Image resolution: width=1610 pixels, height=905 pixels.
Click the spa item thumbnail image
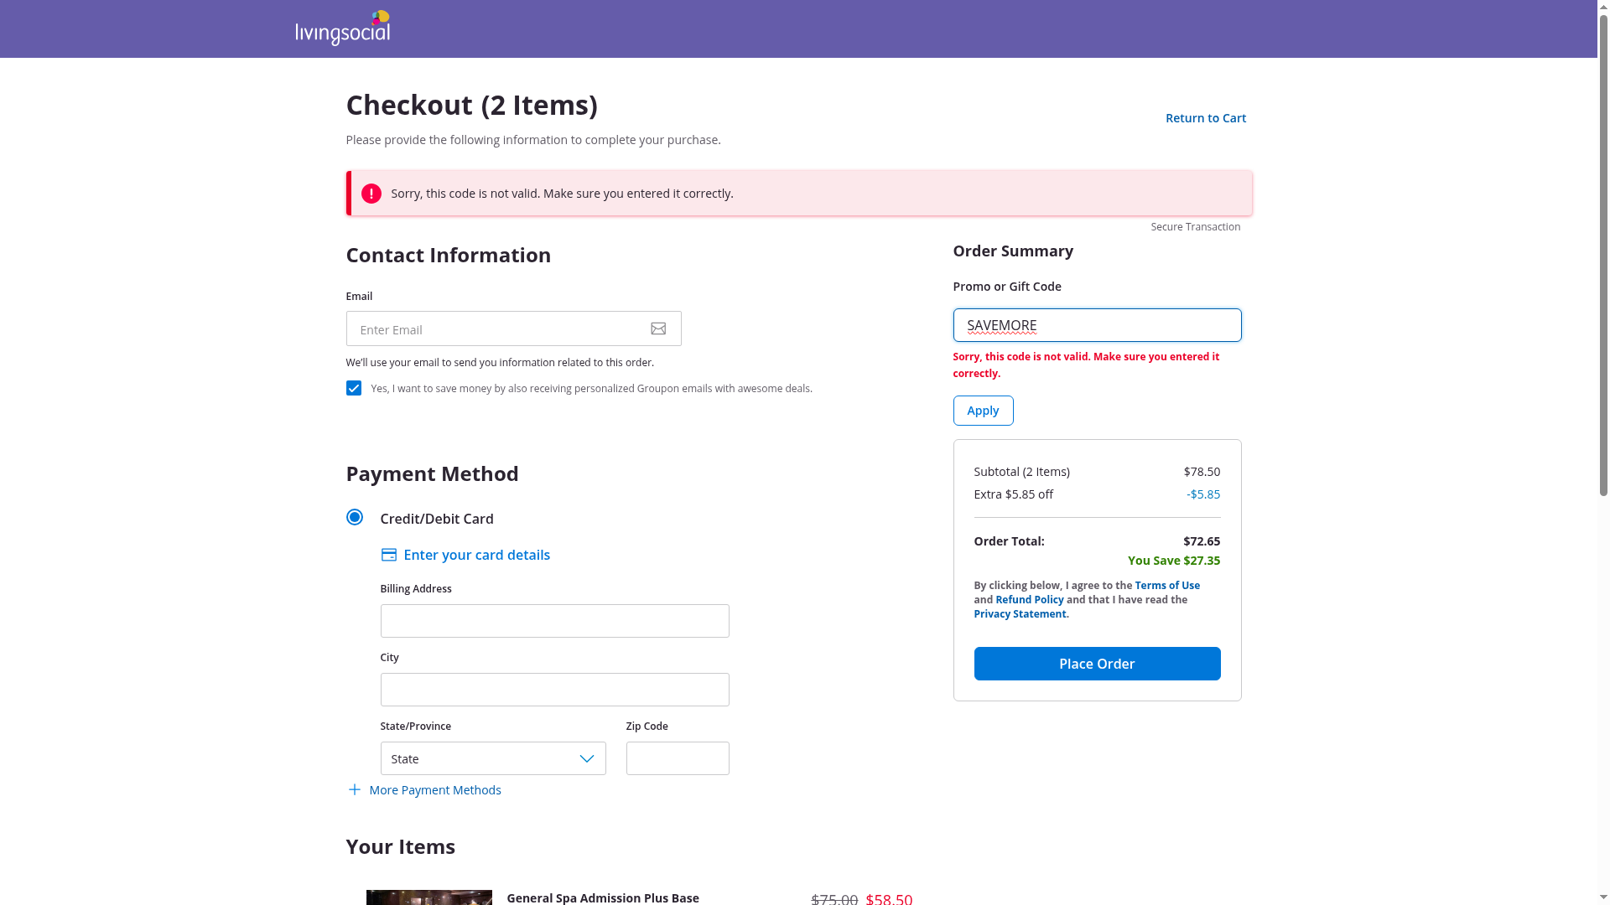click(428, 897)
